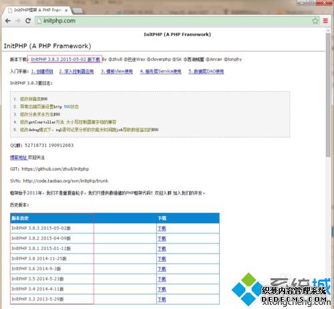Download InitPHP 3.5 2014-5-23 from history table
This screenshot has height=309, width=334.
point(162,279)
